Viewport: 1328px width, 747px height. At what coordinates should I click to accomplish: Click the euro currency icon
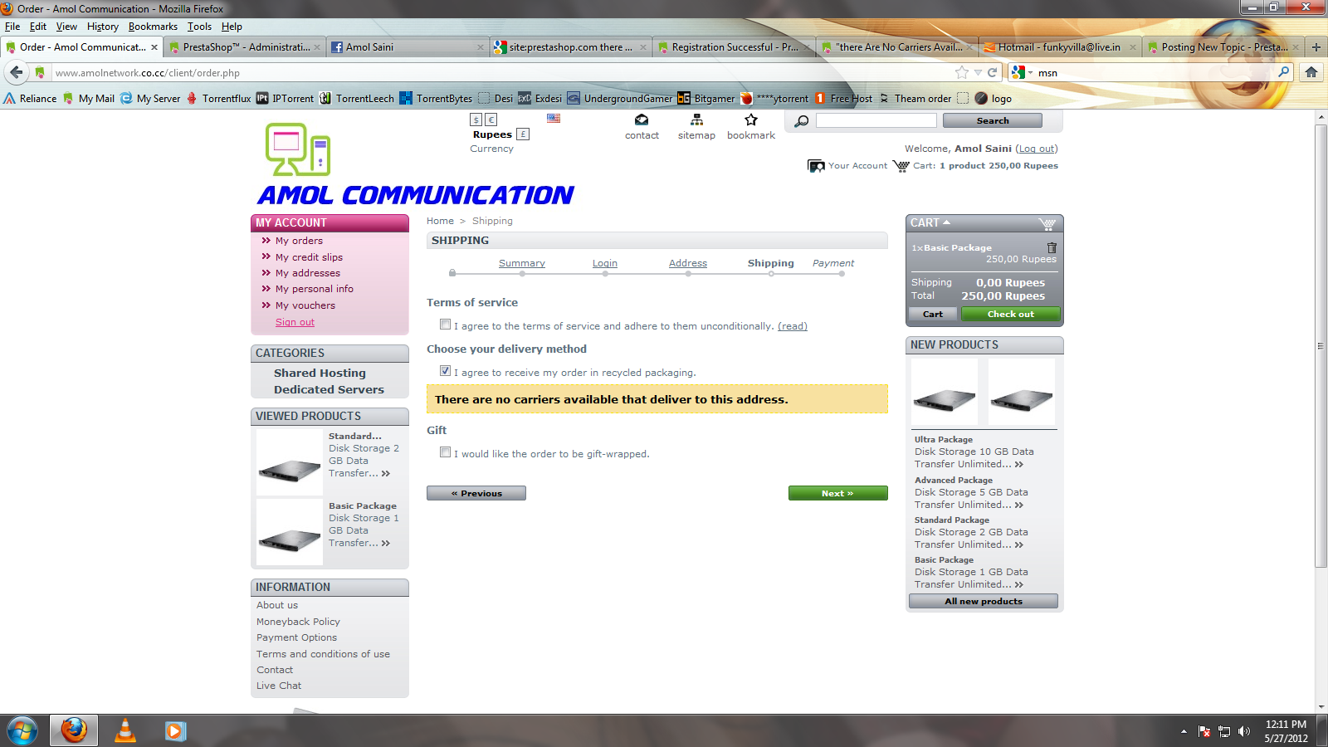pos(491,120)
